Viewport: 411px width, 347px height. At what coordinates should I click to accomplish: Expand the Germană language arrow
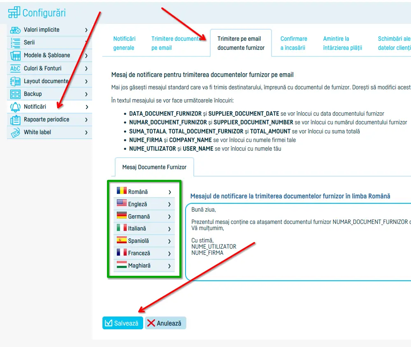pyautogui.click(x=170, y=217)
